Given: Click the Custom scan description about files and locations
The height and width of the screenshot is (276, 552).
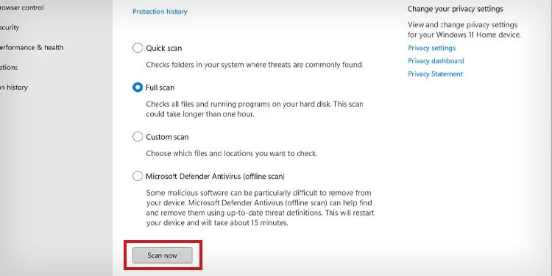Looking at the screenshot, I should coord(231,154).
